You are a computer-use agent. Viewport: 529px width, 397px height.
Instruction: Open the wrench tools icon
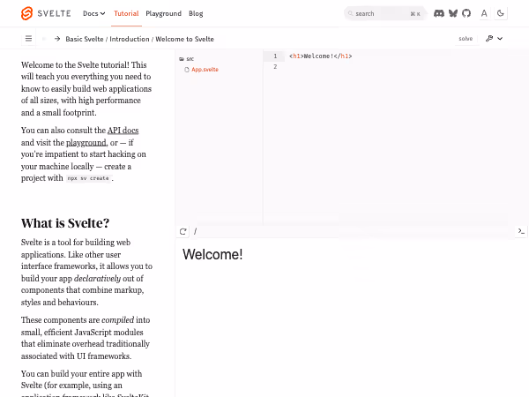tap(489, 39)
